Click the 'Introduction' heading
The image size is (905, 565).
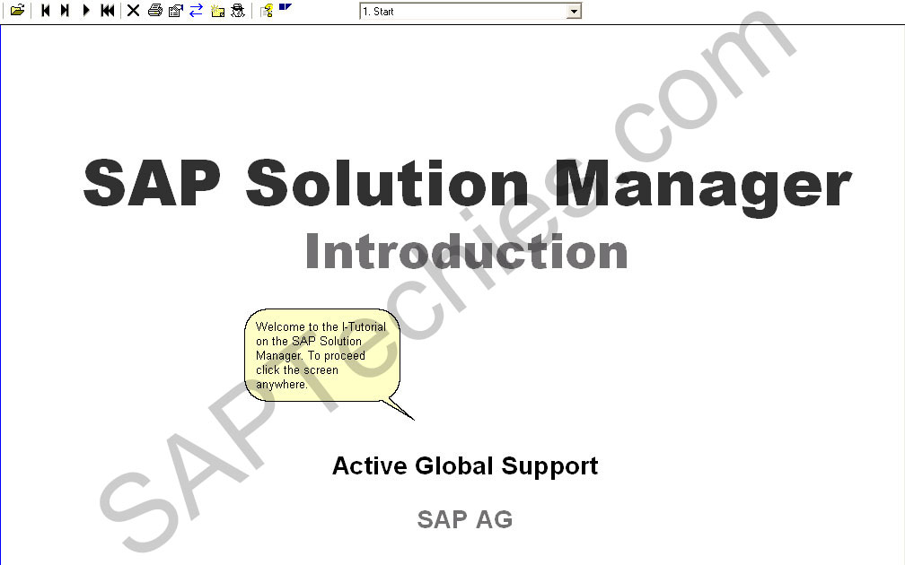click(466, 252)
